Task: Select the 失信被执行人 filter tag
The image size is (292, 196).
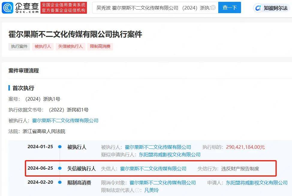Action: pos(70,47)
